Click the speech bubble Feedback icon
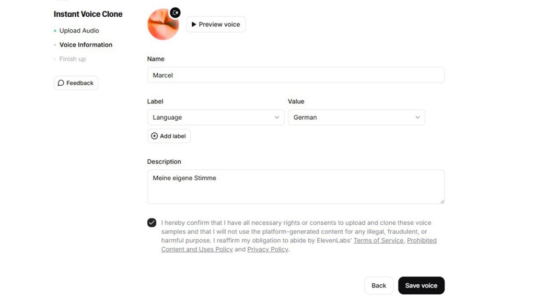Screen dimensions: 535x301 click(61, 83)
